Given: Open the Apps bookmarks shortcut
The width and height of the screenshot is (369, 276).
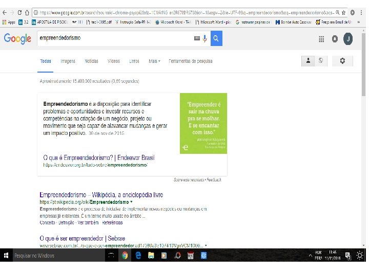Looking at the screenshot, I should (9, 22).
